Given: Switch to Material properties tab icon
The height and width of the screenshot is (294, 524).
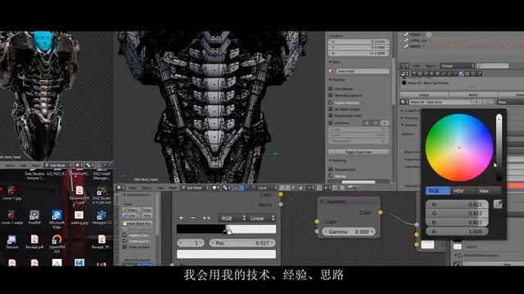Looking at the screenshot, I should [x=461, y=73].
